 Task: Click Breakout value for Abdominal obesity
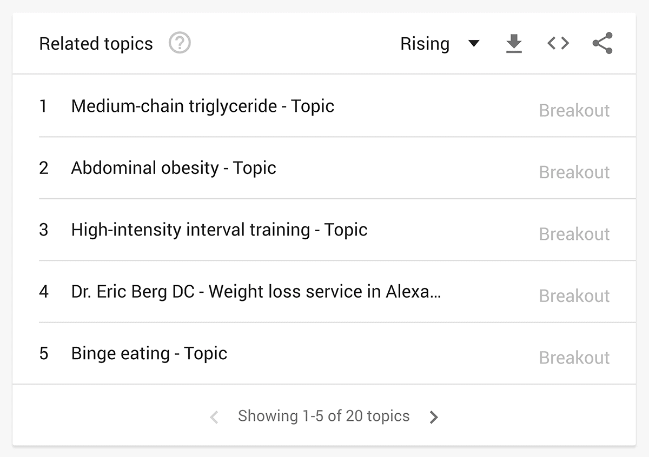(574, 172)
